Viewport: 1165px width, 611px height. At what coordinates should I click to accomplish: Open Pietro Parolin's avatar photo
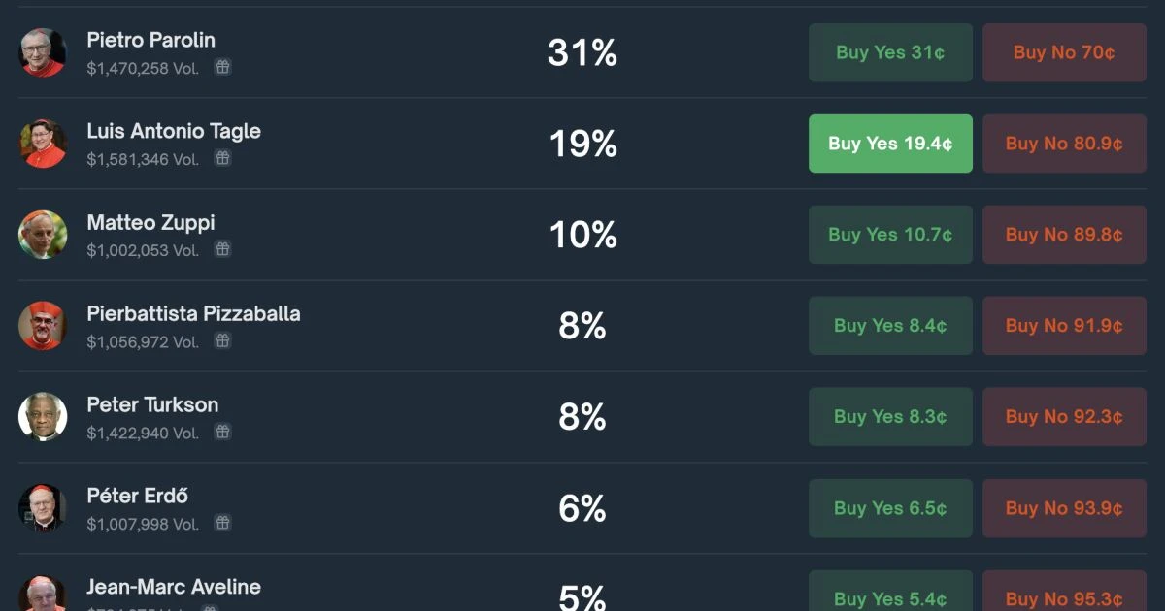click(43, 52)
